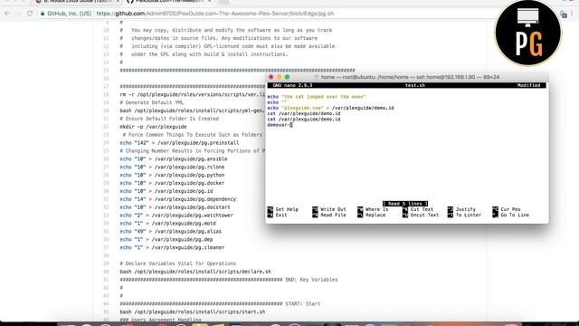Select line number 24 on GitHub page
Screen dimensions: 579x326
[x=106, y=143]
